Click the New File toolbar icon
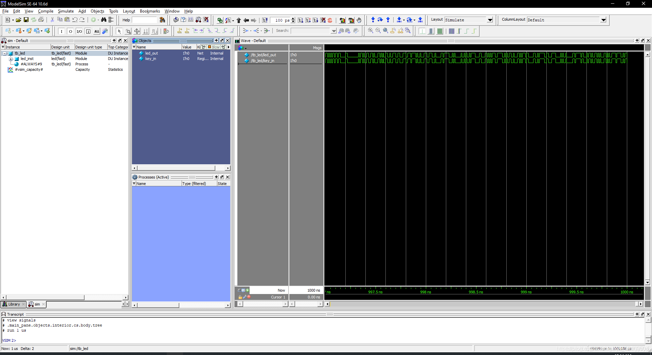 point(7,20)
